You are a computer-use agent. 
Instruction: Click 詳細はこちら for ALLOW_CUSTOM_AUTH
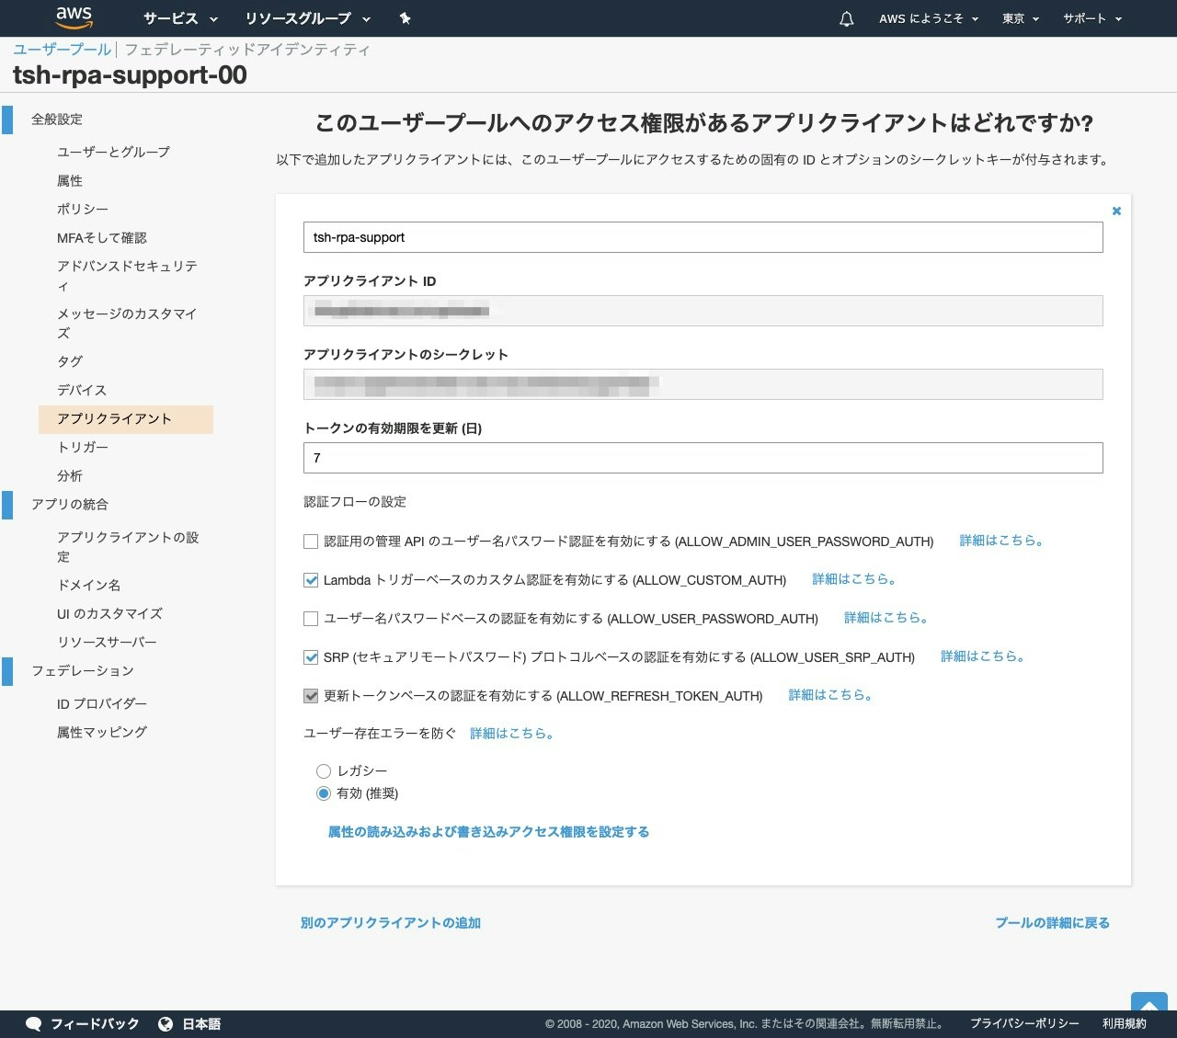click(x=854, y=579)
